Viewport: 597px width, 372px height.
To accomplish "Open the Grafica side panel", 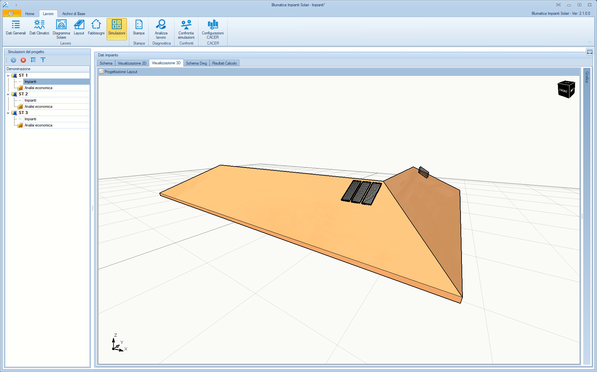I will [587, 77].
